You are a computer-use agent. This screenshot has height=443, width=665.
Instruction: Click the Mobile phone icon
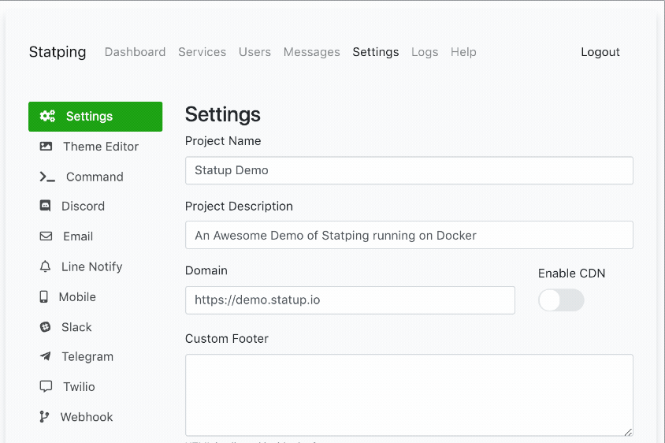44,297
